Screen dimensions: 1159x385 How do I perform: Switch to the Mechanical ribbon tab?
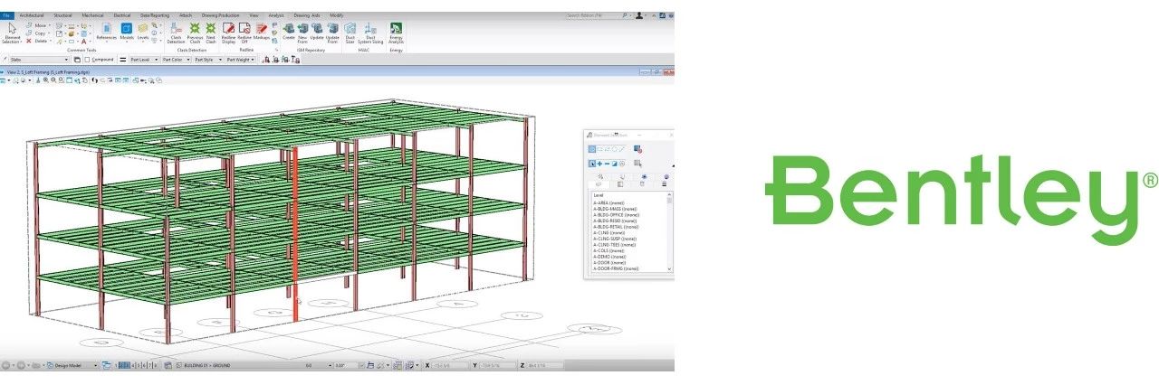pyautogui.click(x=92, y=15)
